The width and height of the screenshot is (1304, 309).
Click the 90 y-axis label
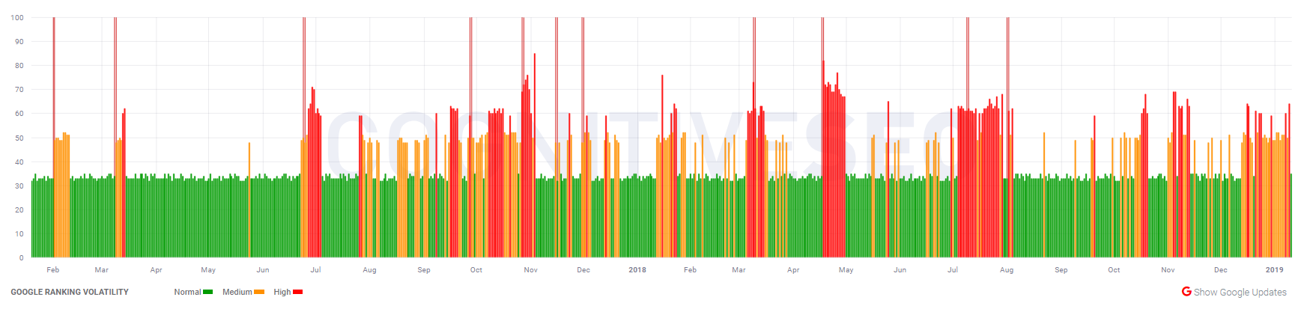click(19, 41)
